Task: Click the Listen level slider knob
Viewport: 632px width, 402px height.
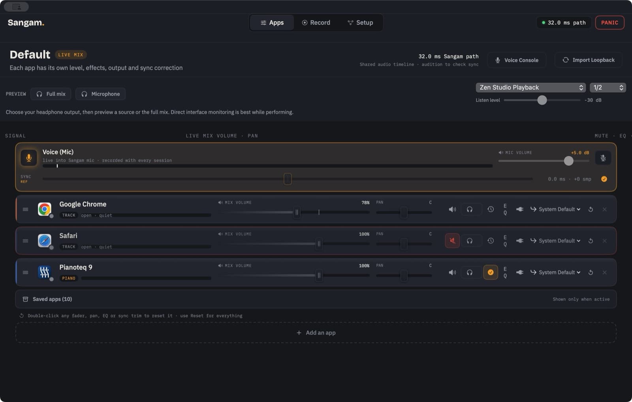Action: tap(542, 100)
